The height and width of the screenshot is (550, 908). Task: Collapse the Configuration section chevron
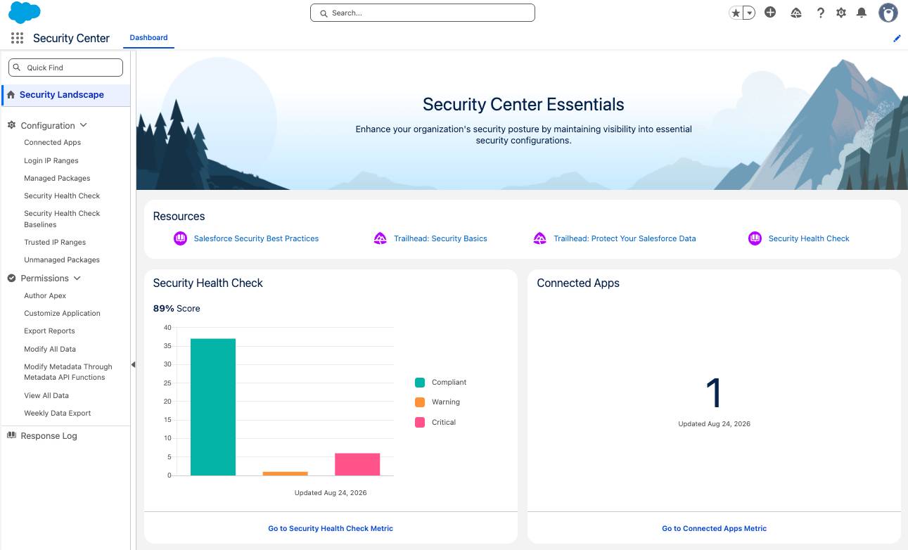click(83, 125)
